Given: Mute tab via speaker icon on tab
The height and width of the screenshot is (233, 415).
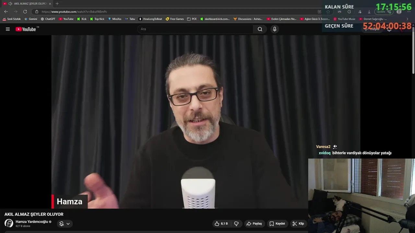Looking at the screenshot, I should click(x=10, y=4).
